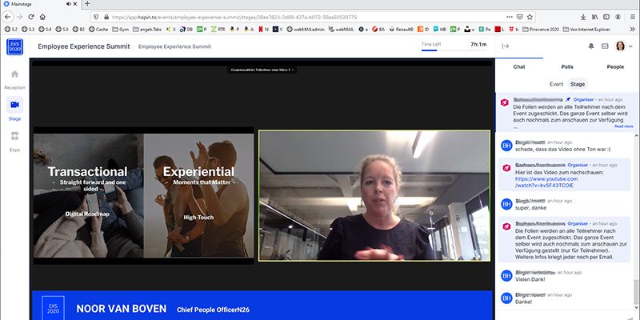This screenshot has height=320, width=640.
Task: Click the Time Left progress bar
Action: click(454, 50)
